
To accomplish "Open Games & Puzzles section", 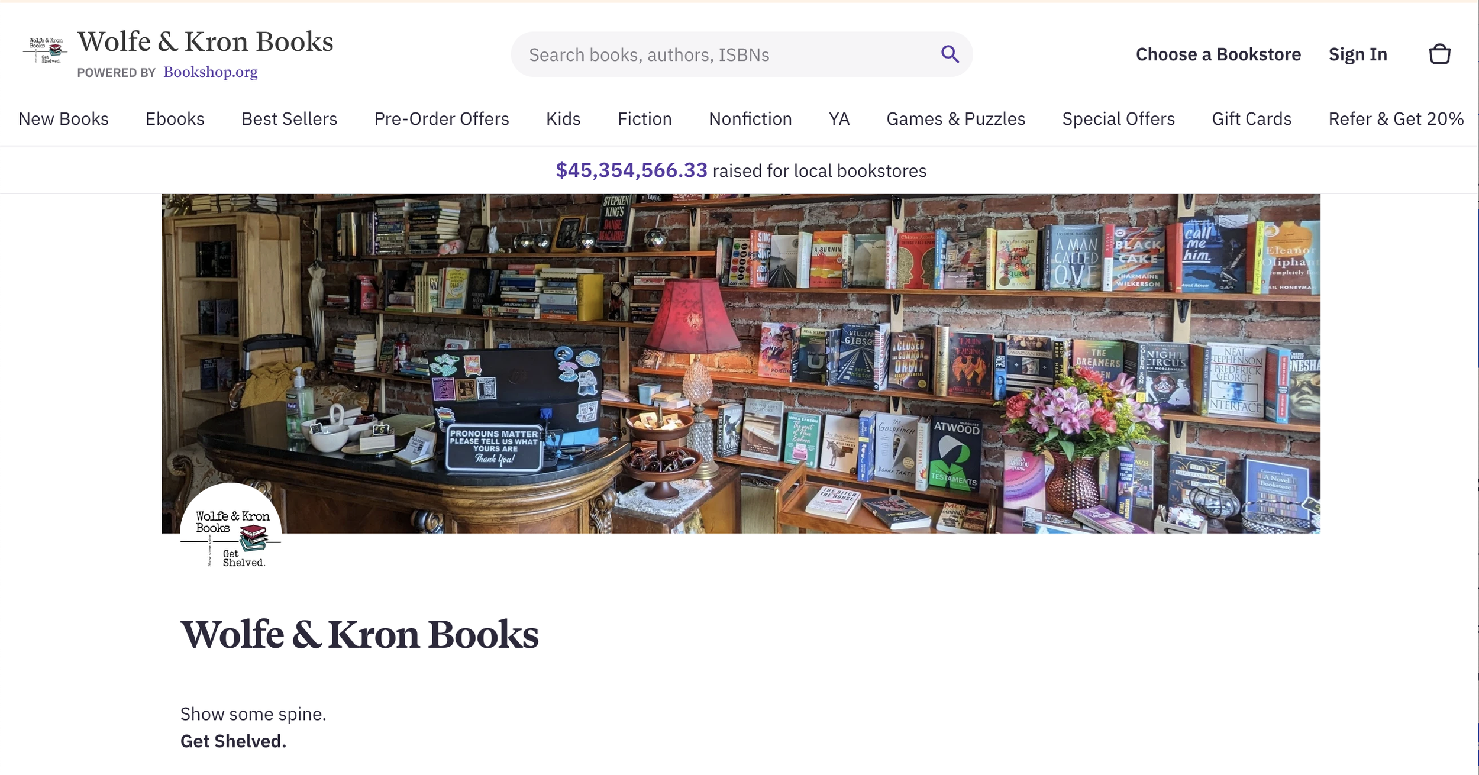I will point(955,119).
